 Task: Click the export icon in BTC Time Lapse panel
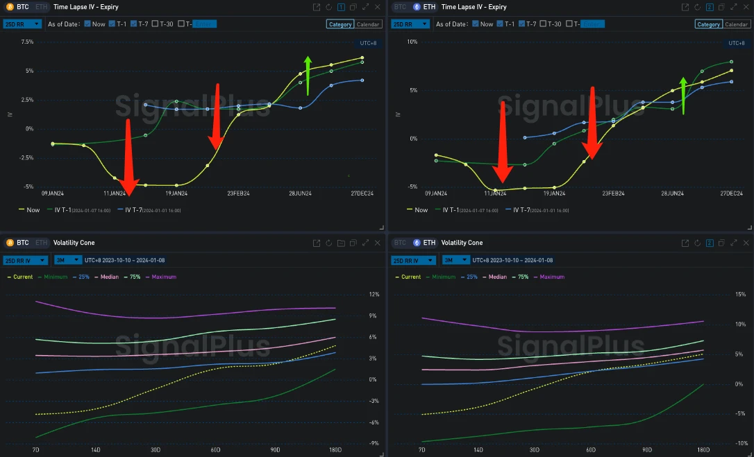click(317, 7)
